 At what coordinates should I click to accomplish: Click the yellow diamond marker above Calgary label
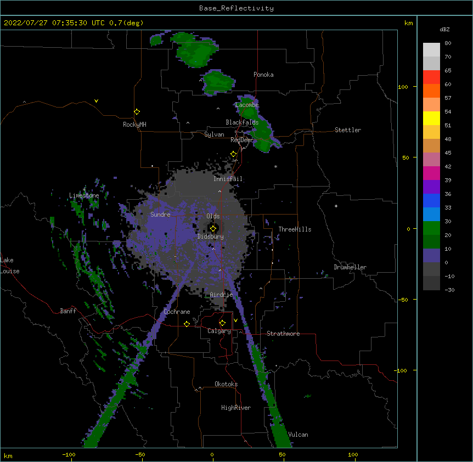[x=222, y=323]
